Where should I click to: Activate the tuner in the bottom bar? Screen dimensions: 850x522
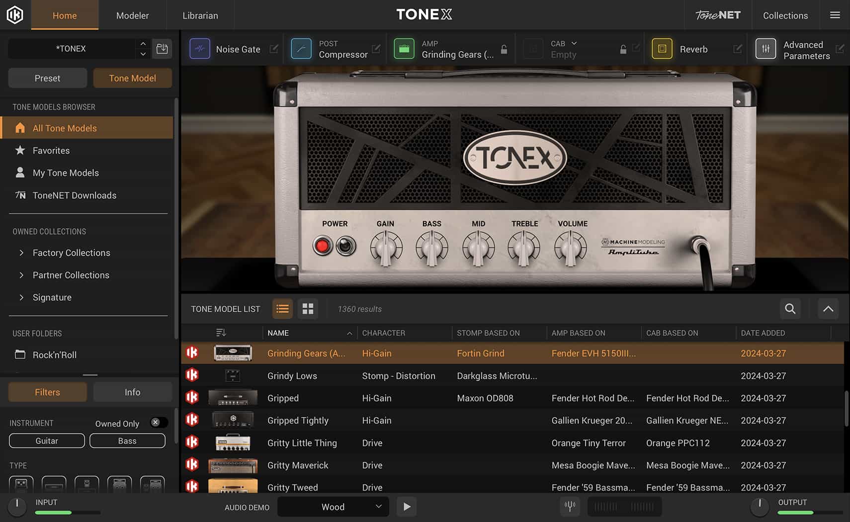[570, 506]
